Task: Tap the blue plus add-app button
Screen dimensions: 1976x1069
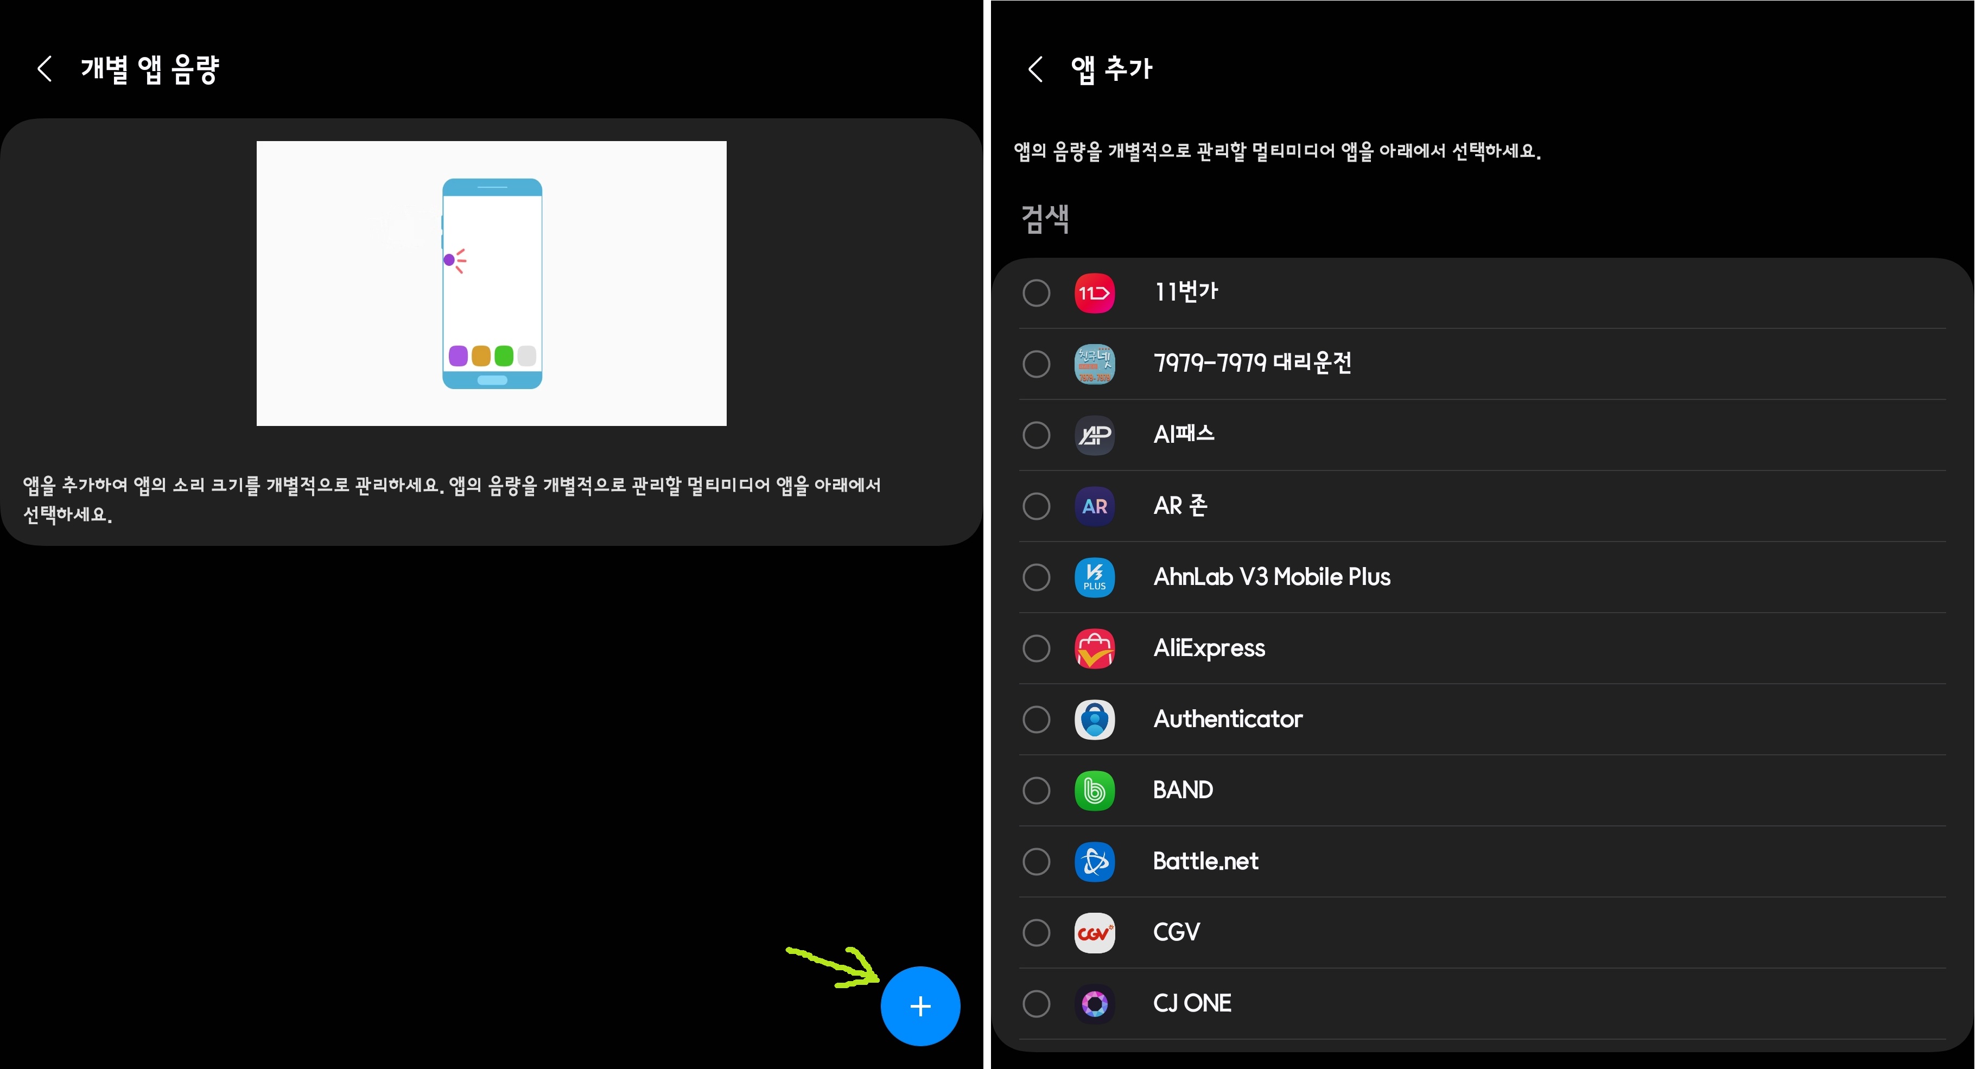Action: [920, 1006]
